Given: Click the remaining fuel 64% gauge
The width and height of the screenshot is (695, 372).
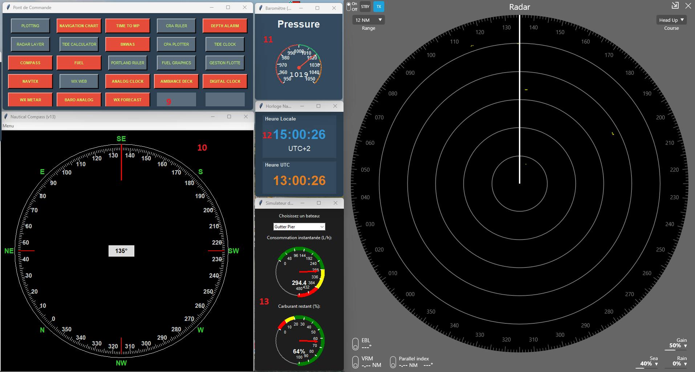Looking at the screenshot, I should pyautogui.click(x=300, y=341).
